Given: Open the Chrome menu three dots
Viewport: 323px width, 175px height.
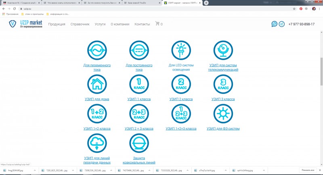Looking at the screenshot, I should pyautogui.click(x=320, y=9).
